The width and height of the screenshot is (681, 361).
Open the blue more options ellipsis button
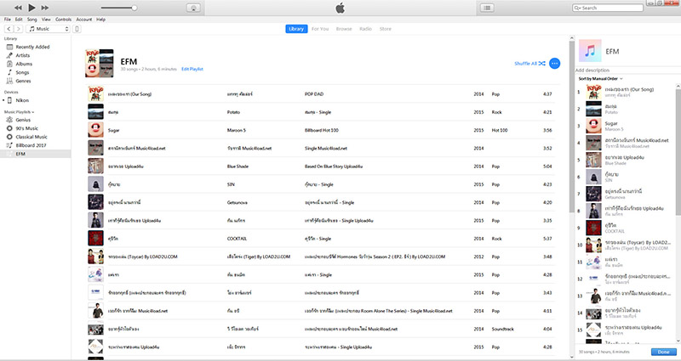[555, 63]
